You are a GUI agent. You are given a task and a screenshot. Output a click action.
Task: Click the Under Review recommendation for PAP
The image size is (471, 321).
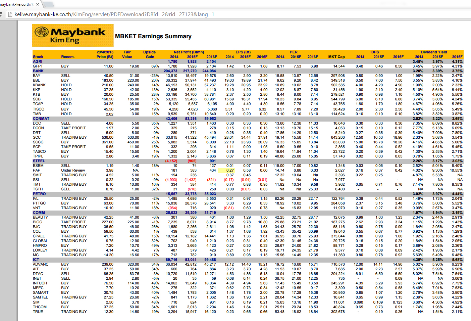(x=73, y=170)
